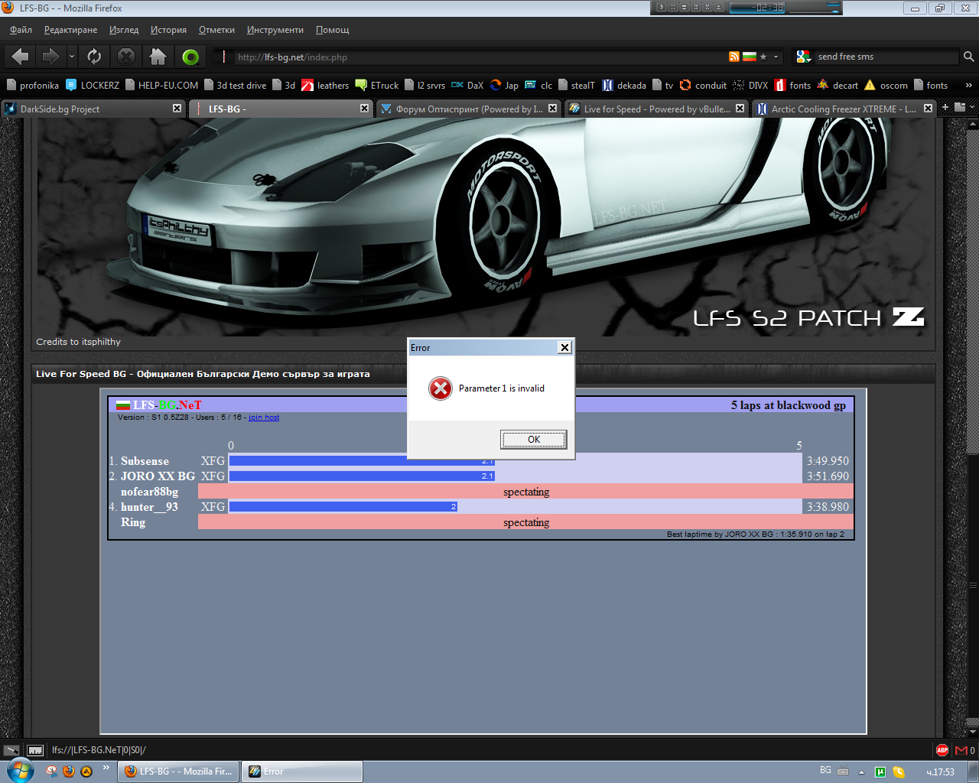Go back with the back arrow button

click(21, 57)
